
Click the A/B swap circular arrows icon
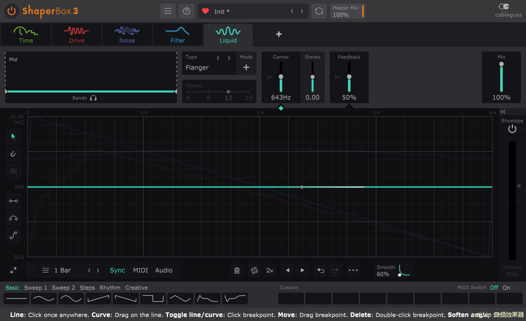319,11
